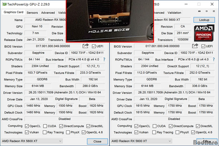This screenshot has width=219, height=146.
Task: Toggle Vulkan checkbox in left window
Action: (x=27, y=132)
